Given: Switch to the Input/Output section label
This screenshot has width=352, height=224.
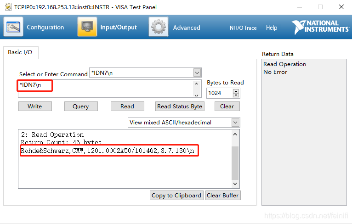Looking at the screenshot, I should tap(118, 28).
